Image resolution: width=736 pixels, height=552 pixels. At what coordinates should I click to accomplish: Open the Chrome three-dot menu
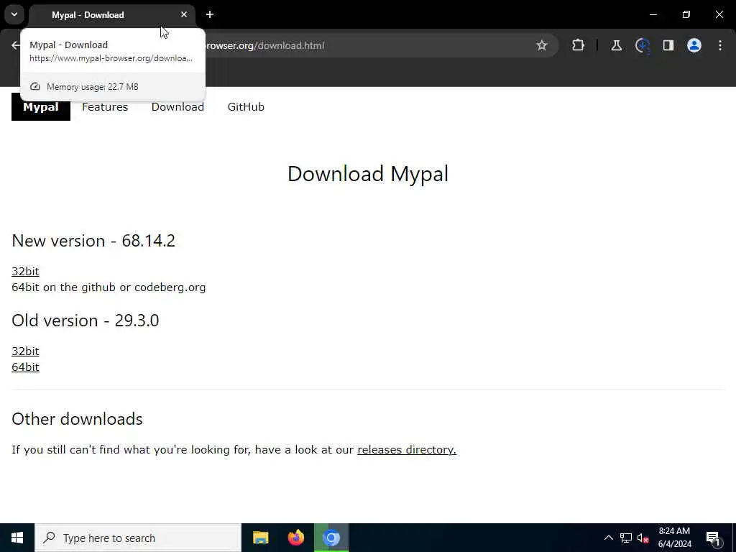pos(720,45)
